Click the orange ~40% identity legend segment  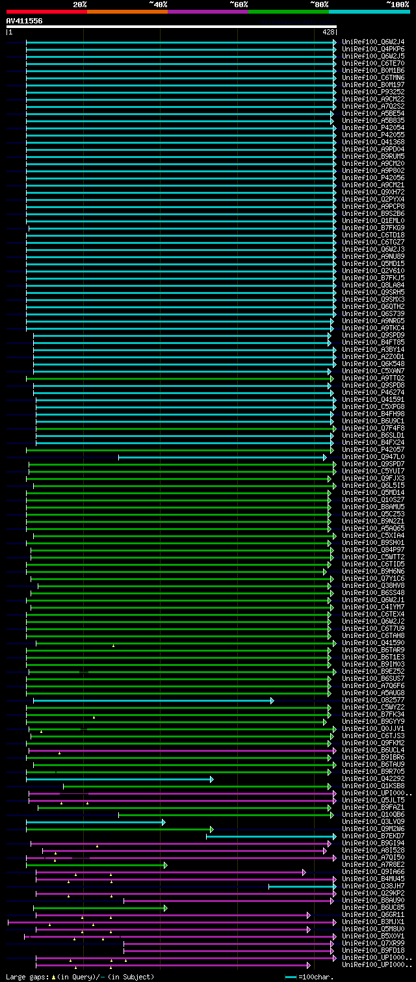(x=127, y=11)
